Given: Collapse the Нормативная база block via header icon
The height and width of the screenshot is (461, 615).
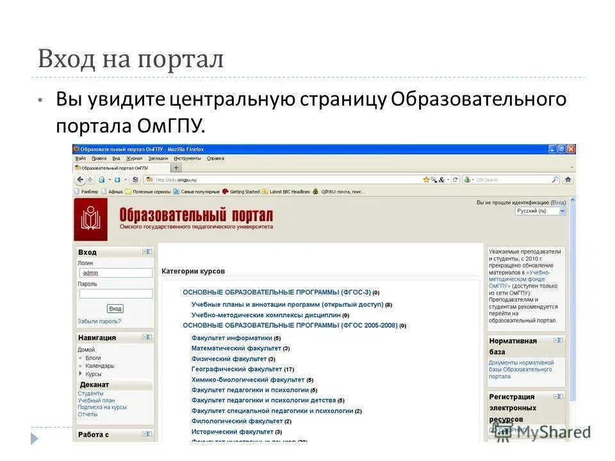Looking at the screenshot, I should click(x=558, y=340).
